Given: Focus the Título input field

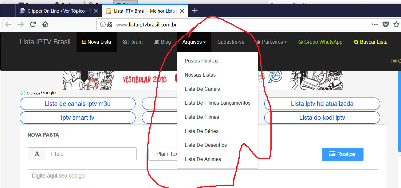Looking at the screenshot, I should pos(91,154).
